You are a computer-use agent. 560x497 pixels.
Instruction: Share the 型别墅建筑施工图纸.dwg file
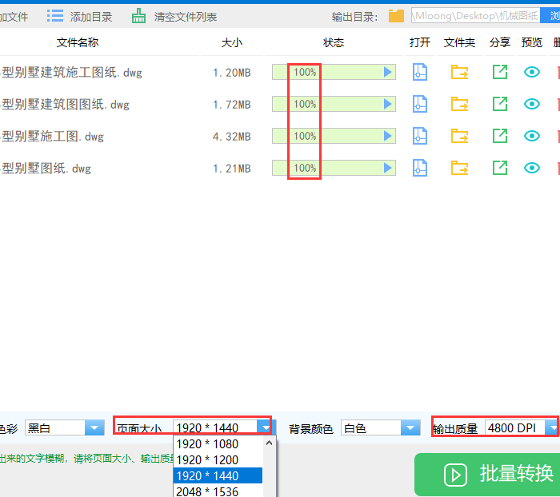point(500,72)
